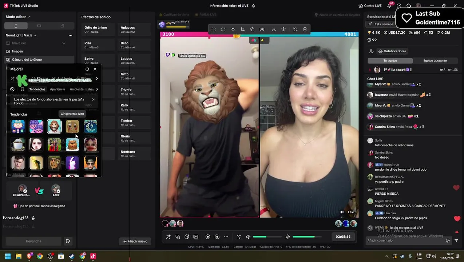Mute the microphone icon in control bar

coord(288,237)
